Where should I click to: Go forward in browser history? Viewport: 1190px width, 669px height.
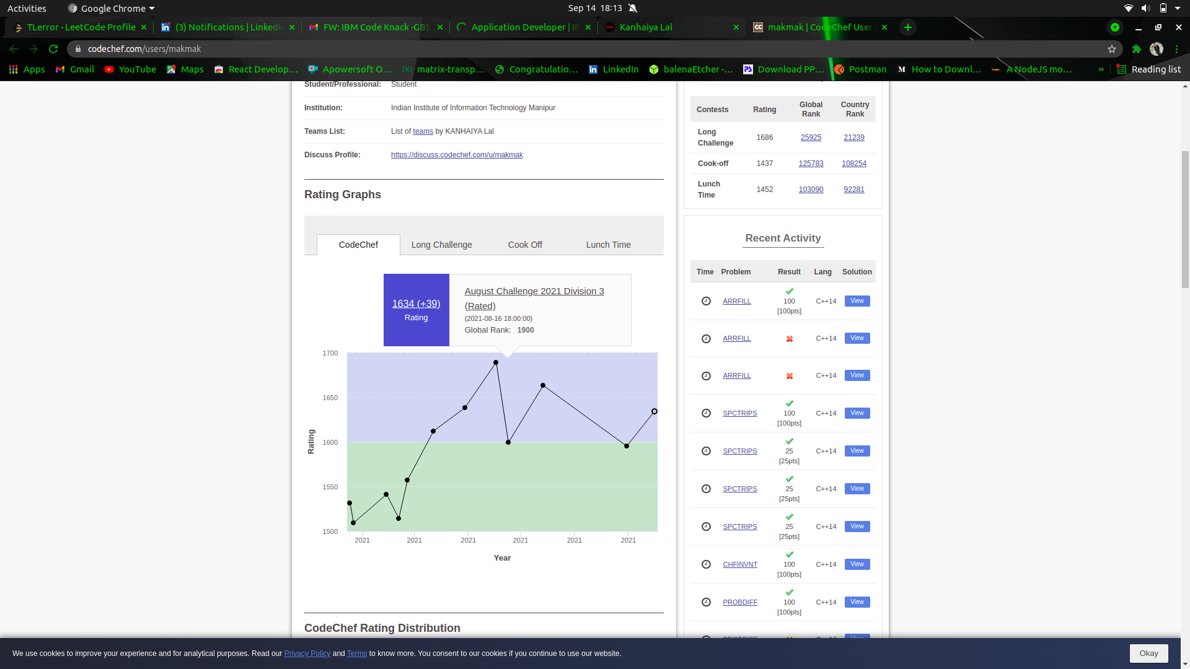coord(33,49)
